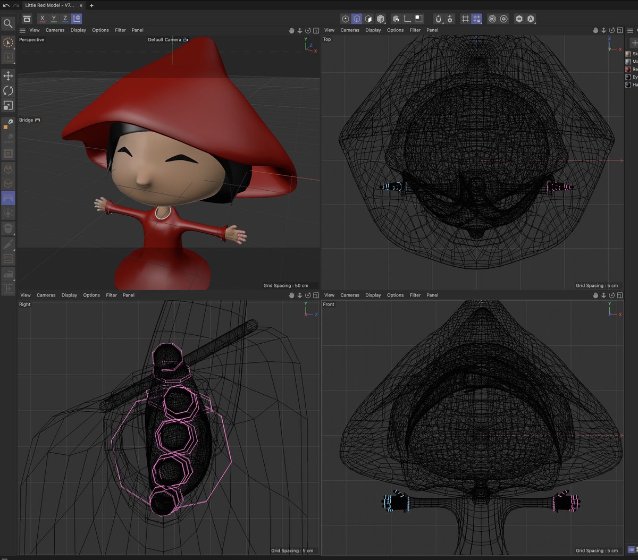Click the orbit icon in Top viewport
The width and height of the screenshot is (638, 560).
[x=611, y=30]
